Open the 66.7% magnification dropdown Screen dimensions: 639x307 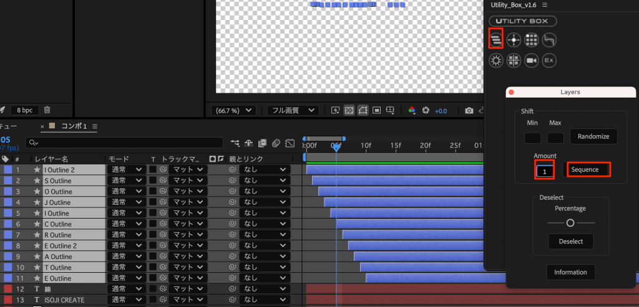tap(234, 110)
